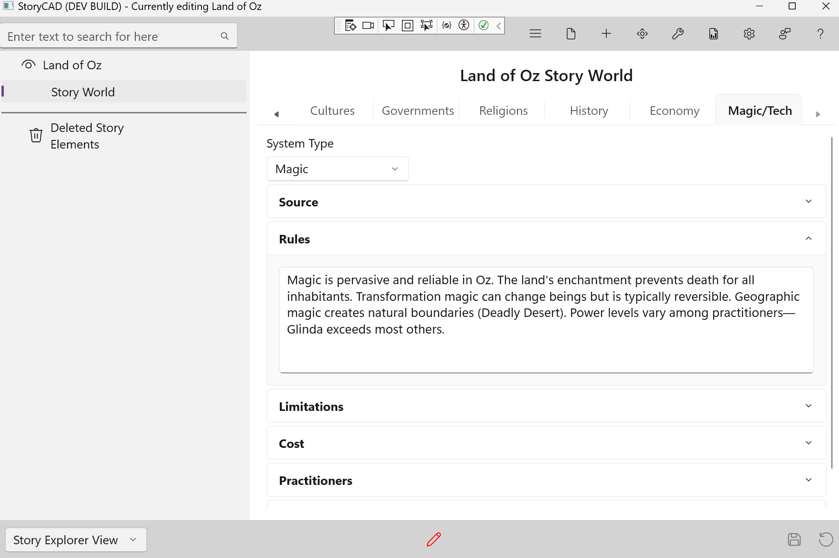Switch to the History tab
Viewport: 839px width, 558px height.
tap(589, 111)
